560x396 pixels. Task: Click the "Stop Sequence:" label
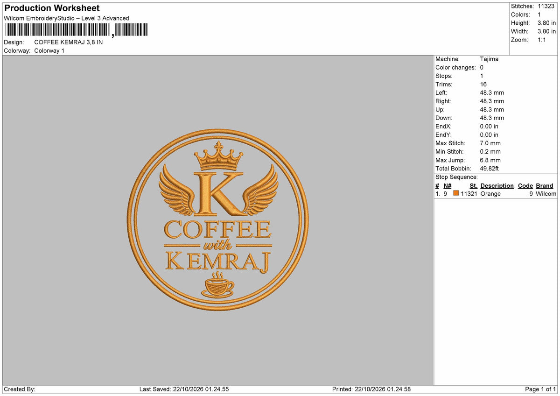tap(456, 177)
